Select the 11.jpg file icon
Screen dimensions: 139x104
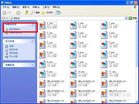(x=104, y=73)
